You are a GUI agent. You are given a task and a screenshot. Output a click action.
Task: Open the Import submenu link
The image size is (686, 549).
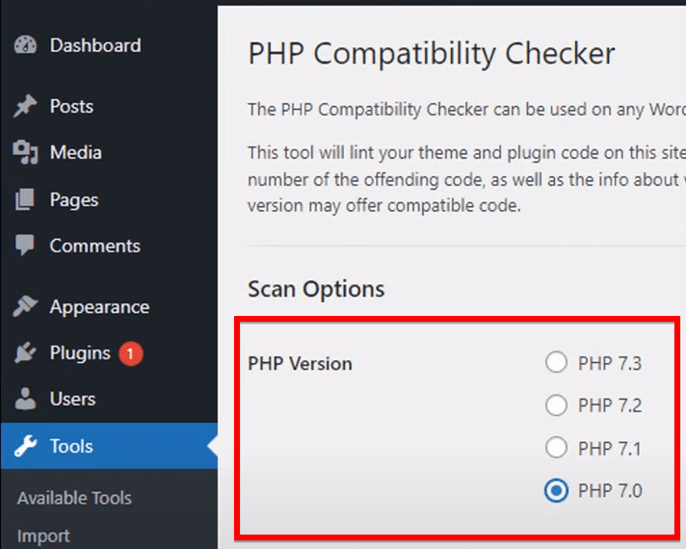click(x=43, y=536)
